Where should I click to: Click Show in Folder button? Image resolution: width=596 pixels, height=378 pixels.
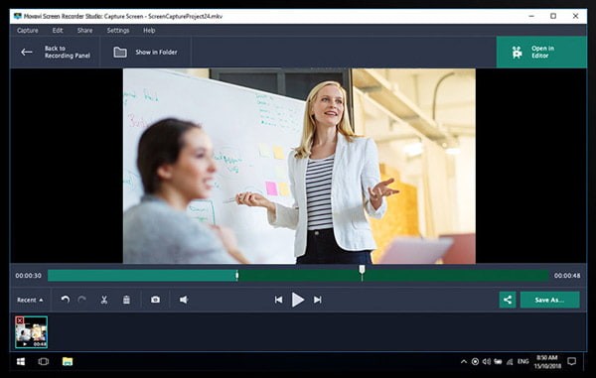[x=146, y=52]
